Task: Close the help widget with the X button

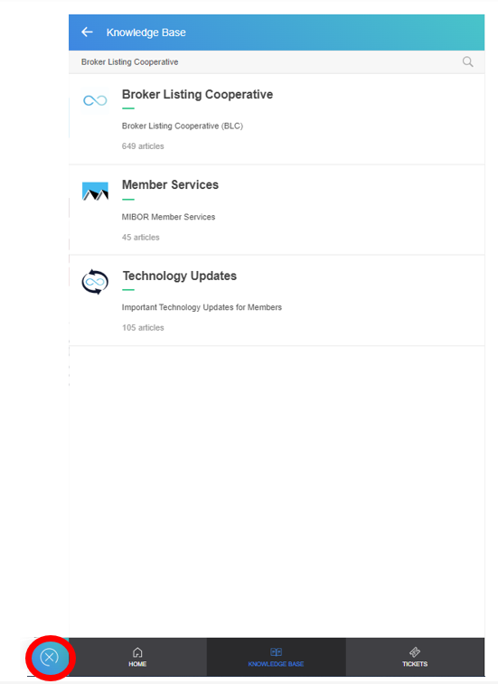Action: point(50,657)
